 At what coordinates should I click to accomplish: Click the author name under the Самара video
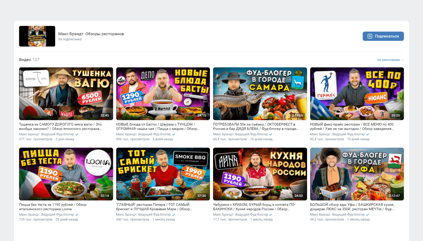click(x=240, y=134)
